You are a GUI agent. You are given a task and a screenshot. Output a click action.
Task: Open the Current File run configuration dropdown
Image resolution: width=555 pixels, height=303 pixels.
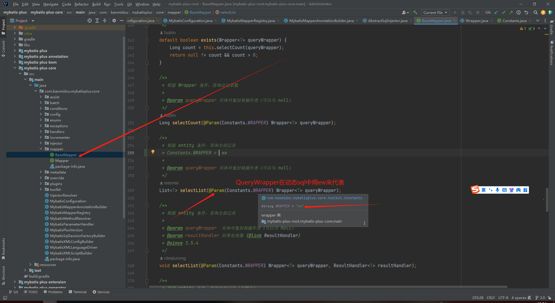tap(435, 12)
